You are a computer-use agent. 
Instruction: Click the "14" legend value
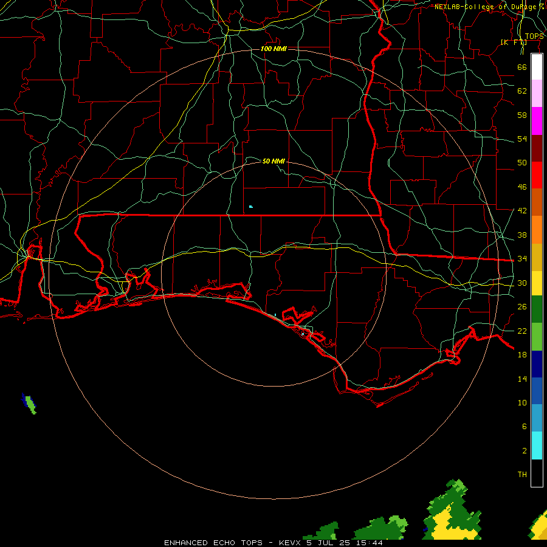[x=522, y=379]
